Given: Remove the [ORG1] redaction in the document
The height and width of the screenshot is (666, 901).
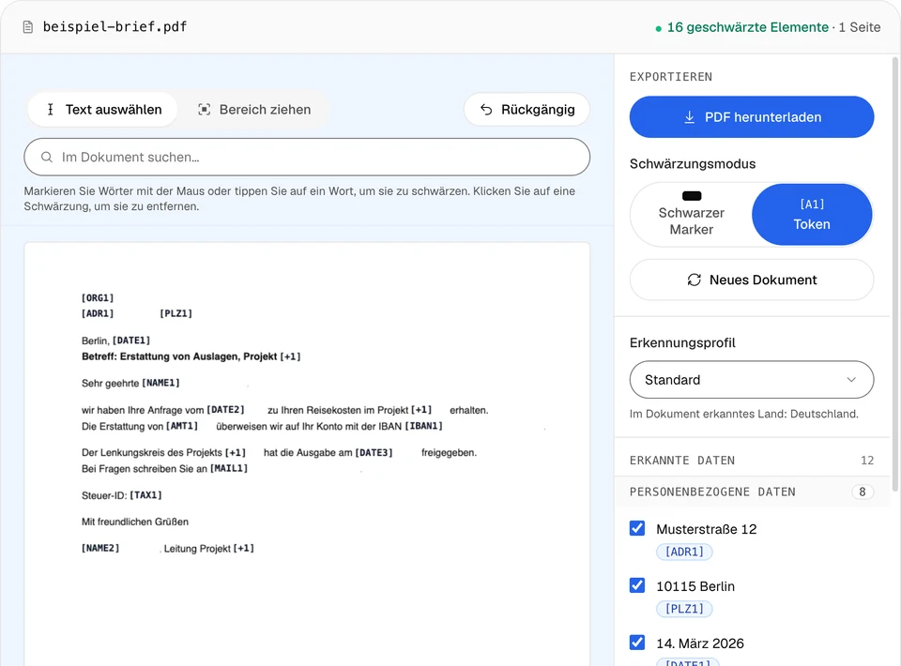Looking at the screenshot, I should pos(98,298).
